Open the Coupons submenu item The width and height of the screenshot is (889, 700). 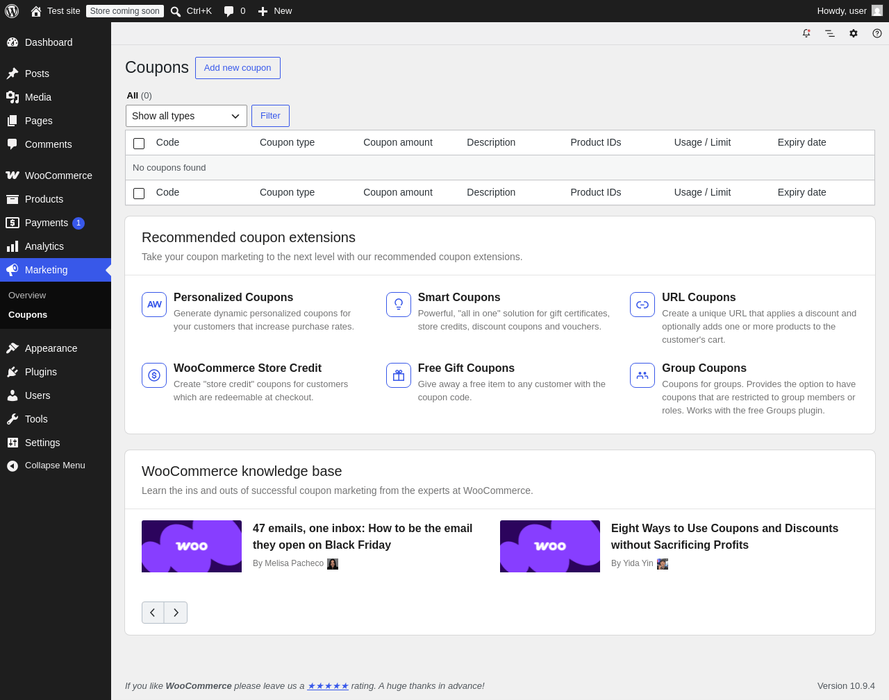coord(28,315)
